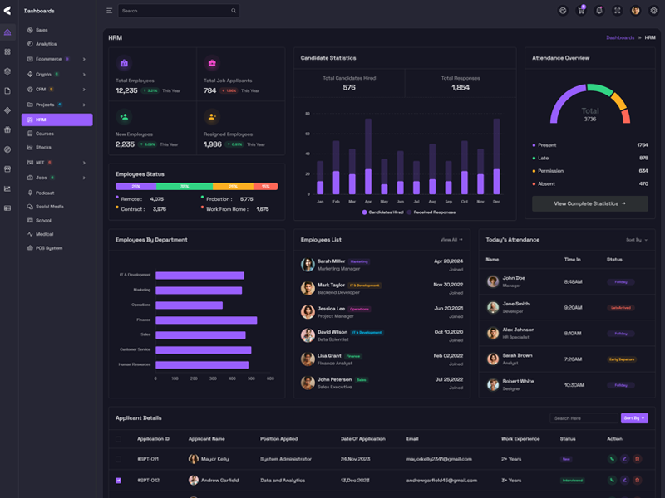Open the settings gear icon
Screen dimensions: 665x498
(x=653, y=11)
